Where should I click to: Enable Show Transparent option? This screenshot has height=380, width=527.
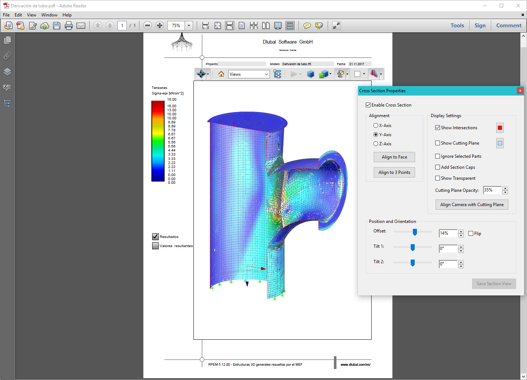click(x=437, y=178)
